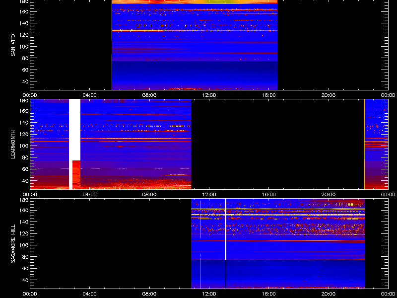Screen dimensions: 397x298
Task: Select 60 on Learmonth frequency axis
Action: point(26,169)
